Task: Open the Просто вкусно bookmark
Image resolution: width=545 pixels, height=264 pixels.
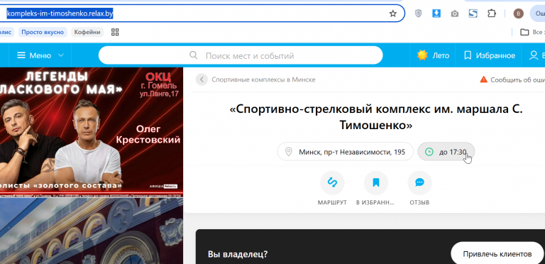Action: [x=43, y=33]
